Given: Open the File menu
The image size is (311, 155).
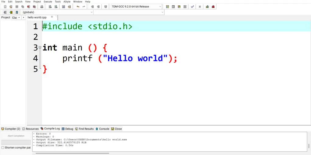Looking at the screenshot, I should pyautogui.click(x=3, y=2).
